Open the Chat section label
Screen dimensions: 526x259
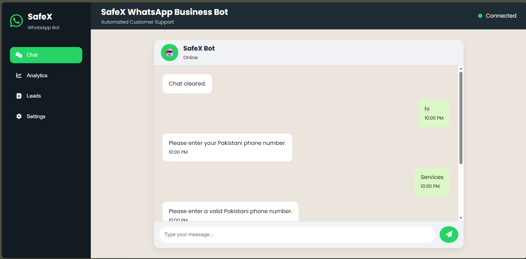click(32, 55)
